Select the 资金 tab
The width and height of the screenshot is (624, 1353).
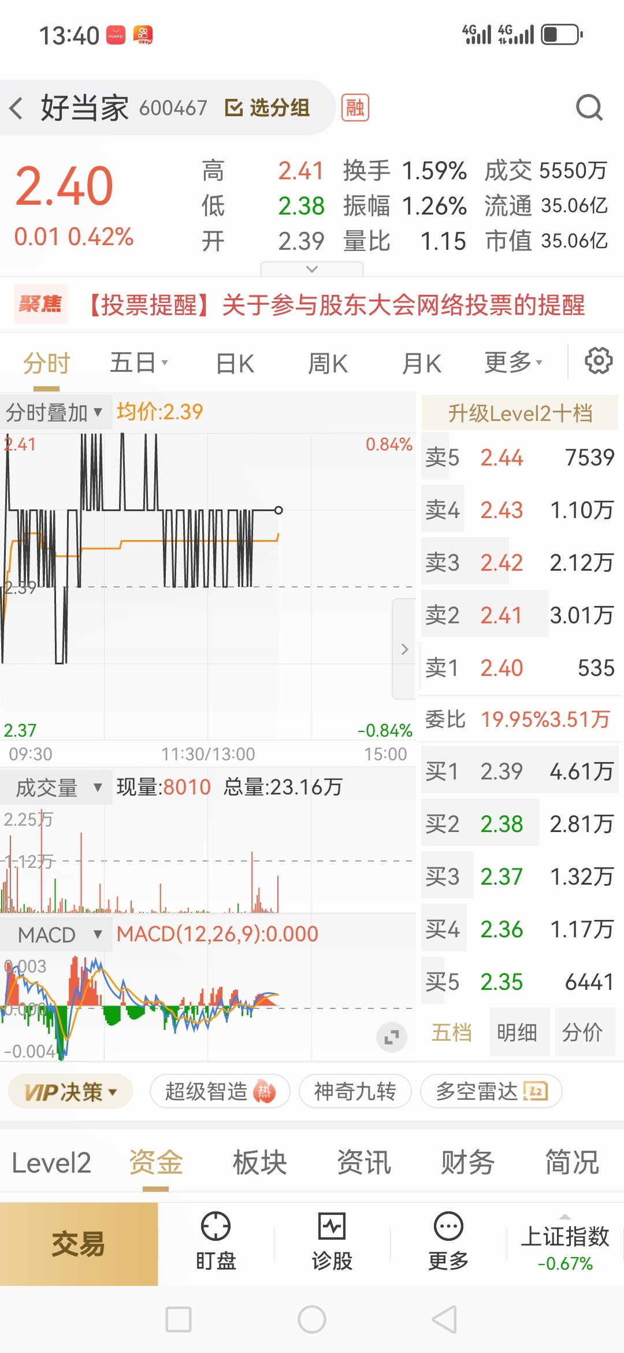tap(156, 1162)
